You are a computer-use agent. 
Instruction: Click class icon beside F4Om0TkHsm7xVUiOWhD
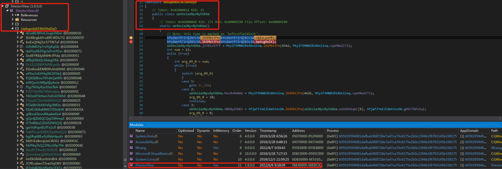(x=22, y=96)
